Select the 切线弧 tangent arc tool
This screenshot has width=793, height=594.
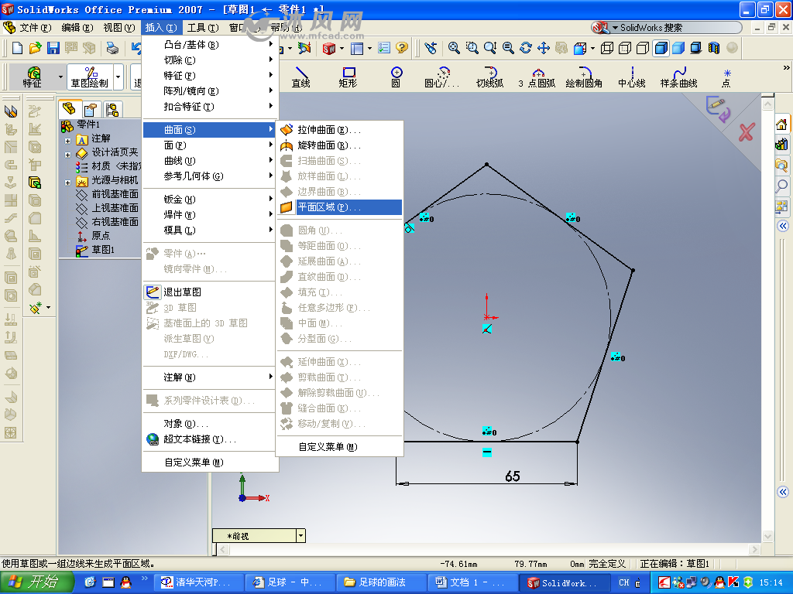pos(489,77)
